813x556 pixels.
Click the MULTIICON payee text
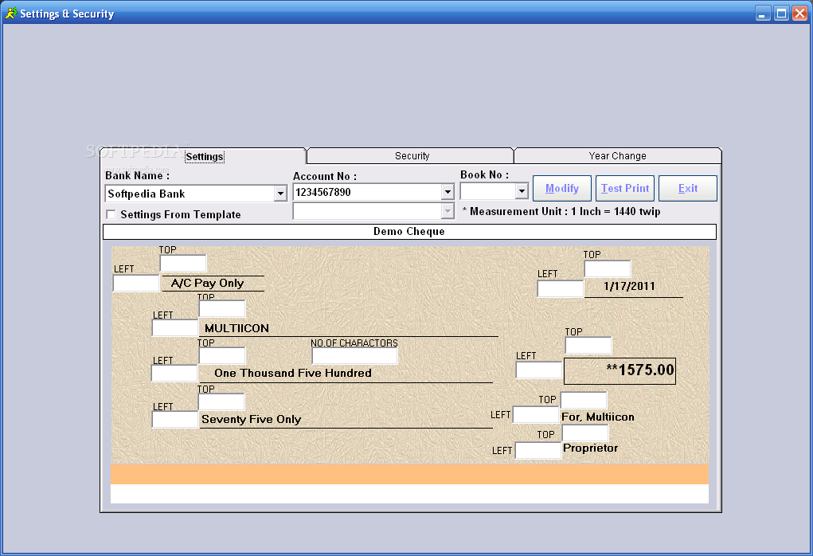[x=236, y=328]
